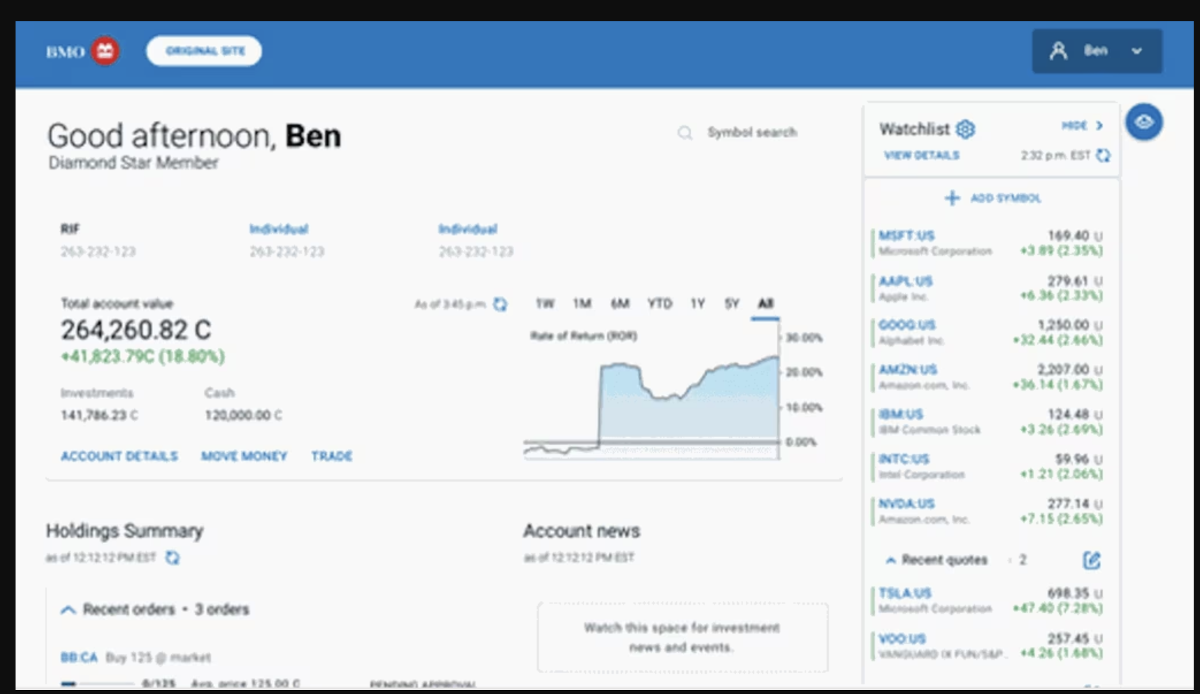
Task: Select the 5Y chart range
Action: [x=731, y=303]
